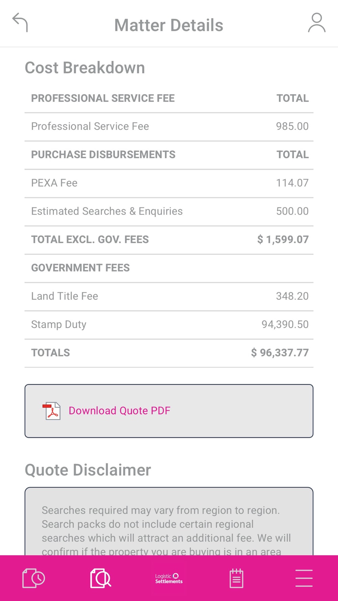Go to Logistic Settlements home logo

(x=169, y=578)
